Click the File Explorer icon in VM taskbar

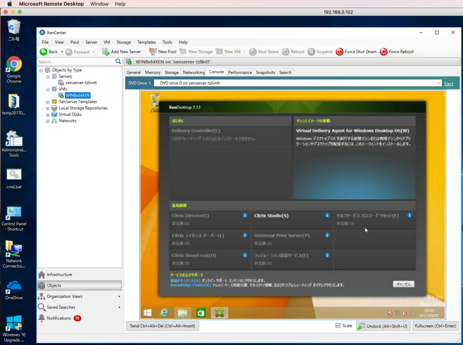click(183, 313)
